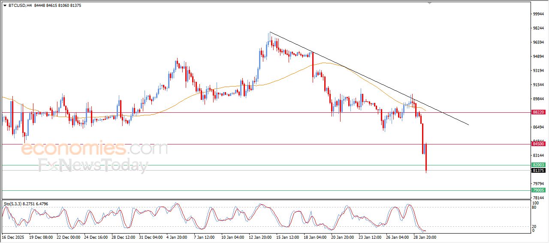Click the triangle arrow beside BTCUSD,H4 title
549x243 pixels.
[5, 6]
